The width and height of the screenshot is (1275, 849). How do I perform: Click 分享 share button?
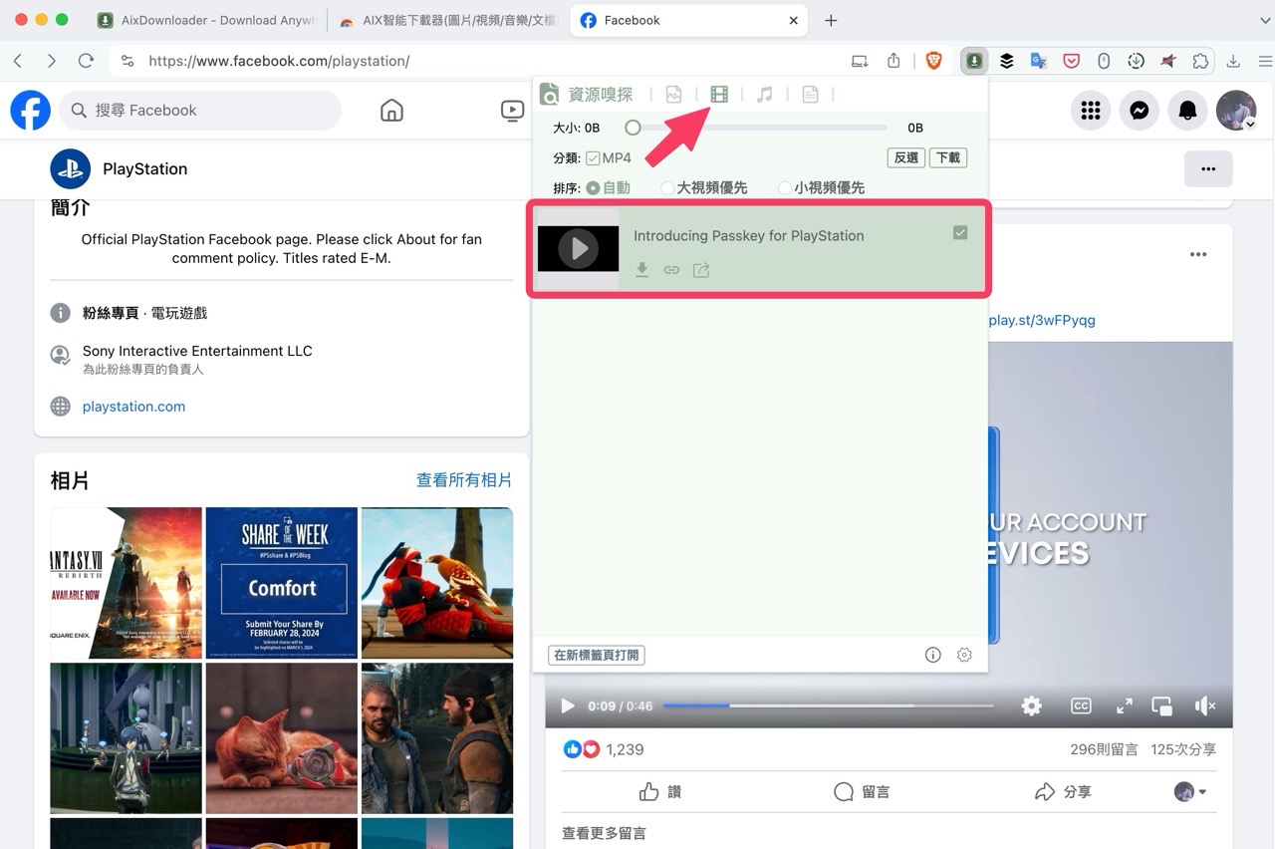[1063, 791]
